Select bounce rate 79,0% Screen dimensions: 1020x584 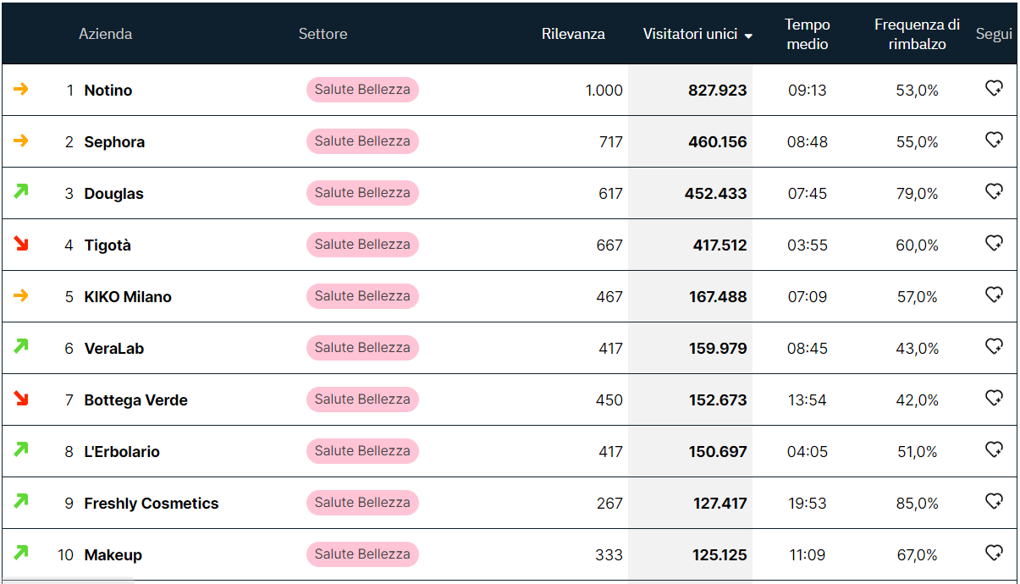(x=918, y=194)
